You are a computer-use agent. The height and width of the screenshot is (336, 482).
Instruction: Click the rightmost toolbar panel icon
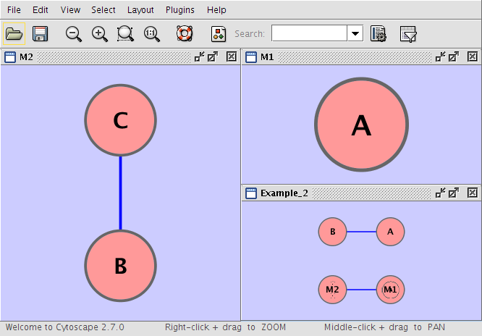click(408, 34)
